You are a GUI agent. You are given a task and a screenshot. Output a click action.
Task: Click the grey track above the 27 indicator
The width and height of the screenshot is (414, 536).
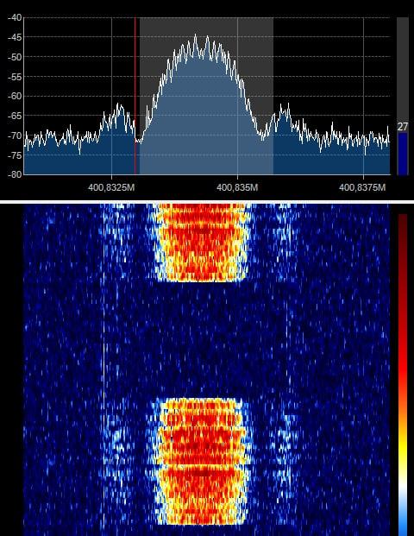pyautogui.click(x=403, y=70)
